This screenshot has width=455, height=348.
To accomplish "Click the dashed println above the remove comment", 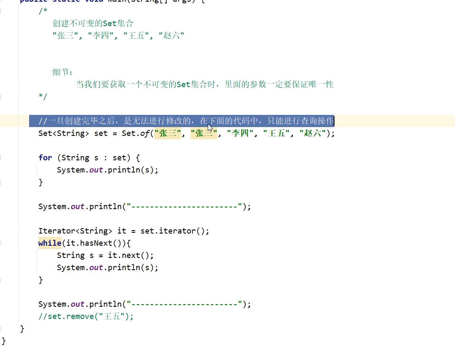I will (x=145, y=304).
